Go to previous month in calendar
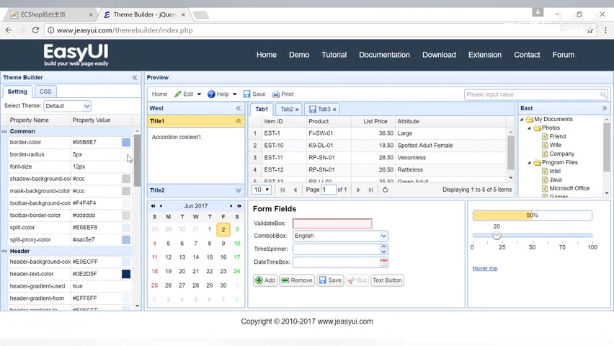 161,205
